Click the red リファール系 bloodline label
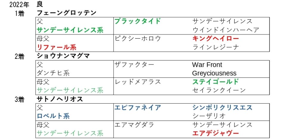This screenshot has height=139, width=305. point(57,47)
